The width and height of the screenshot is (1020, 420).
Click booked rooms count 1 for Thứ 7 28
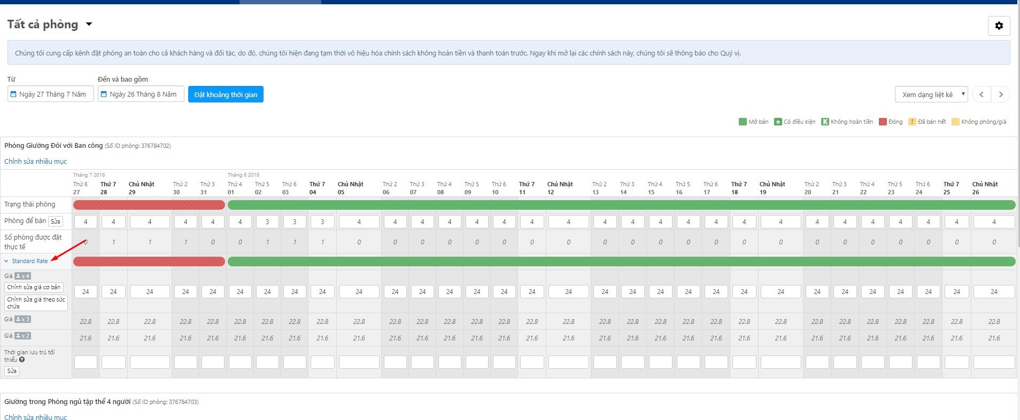click(x=113, y=242)
